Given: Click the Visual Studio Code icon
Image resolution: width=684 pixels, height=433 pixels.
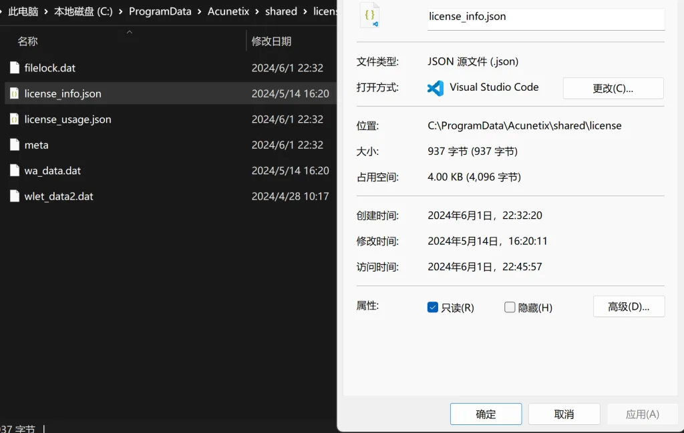Looking at the screenshot, I should tap(436, 88).
